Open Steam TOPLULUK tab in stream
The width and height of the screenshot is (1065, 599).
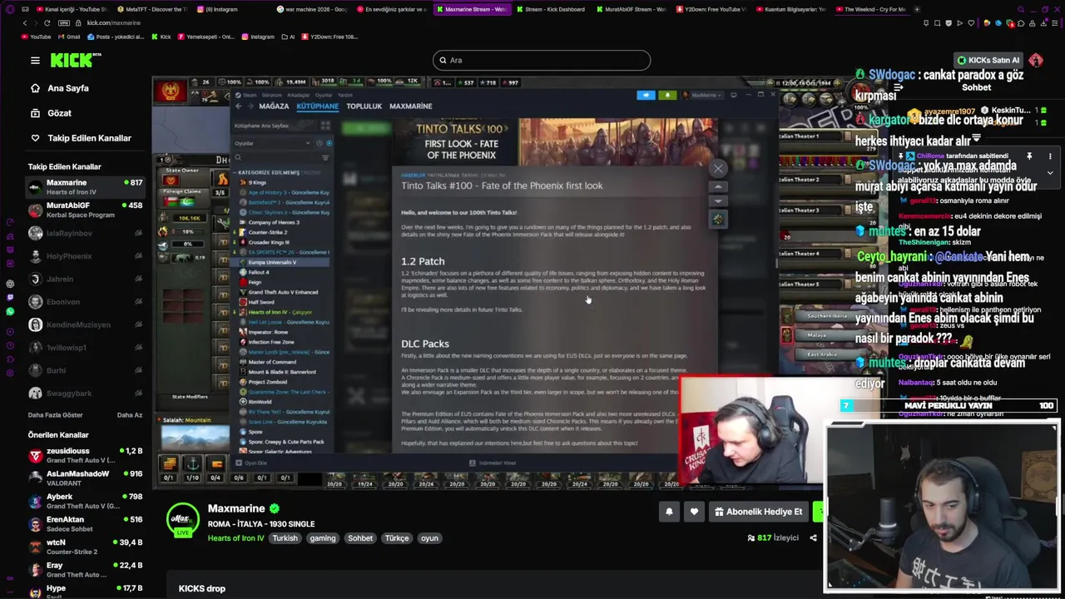[x=364, y=106]
